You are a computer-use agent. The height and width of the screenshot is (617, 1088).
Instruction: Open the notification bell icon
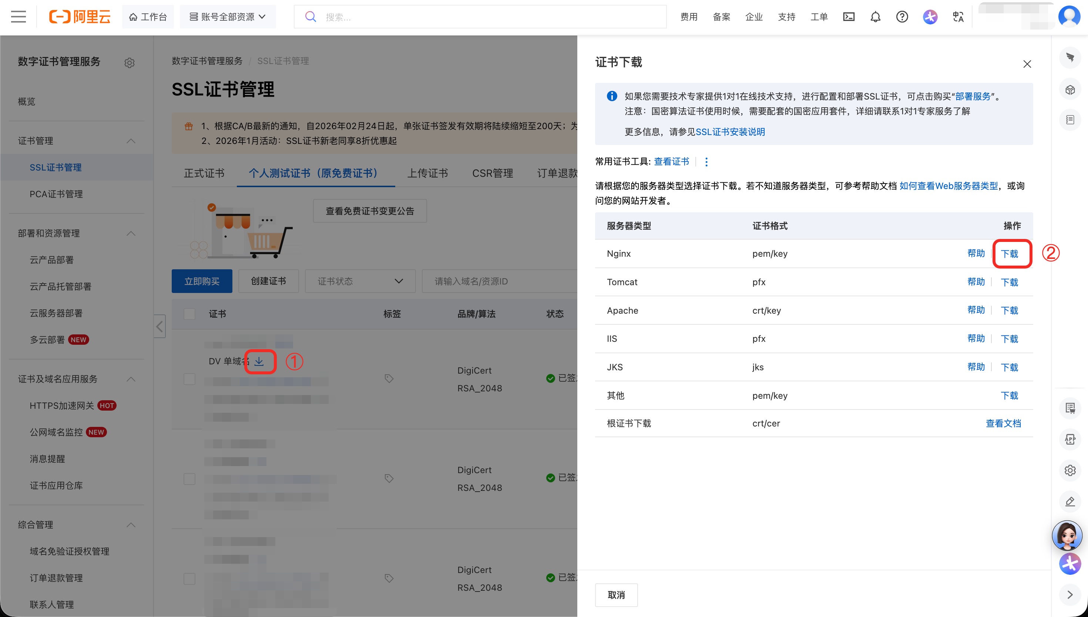[875, 17]
